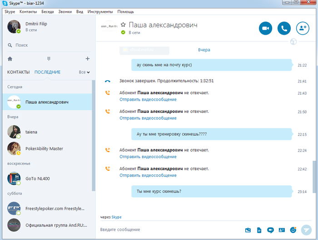Click Dmitrii Filip's В сети status text
318x240 pixels.
31,30
